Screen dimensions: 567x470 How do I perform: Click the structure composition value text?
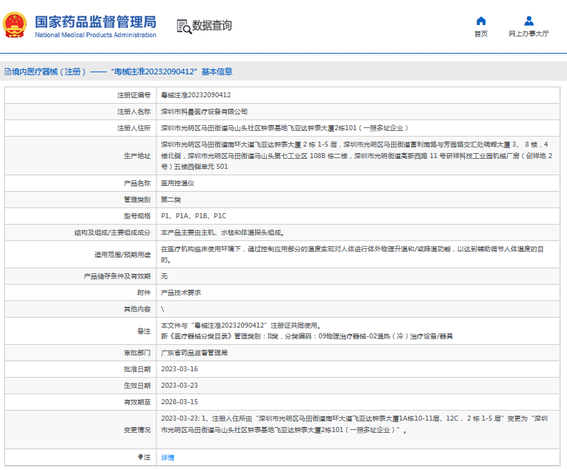[x=222, y=232]
